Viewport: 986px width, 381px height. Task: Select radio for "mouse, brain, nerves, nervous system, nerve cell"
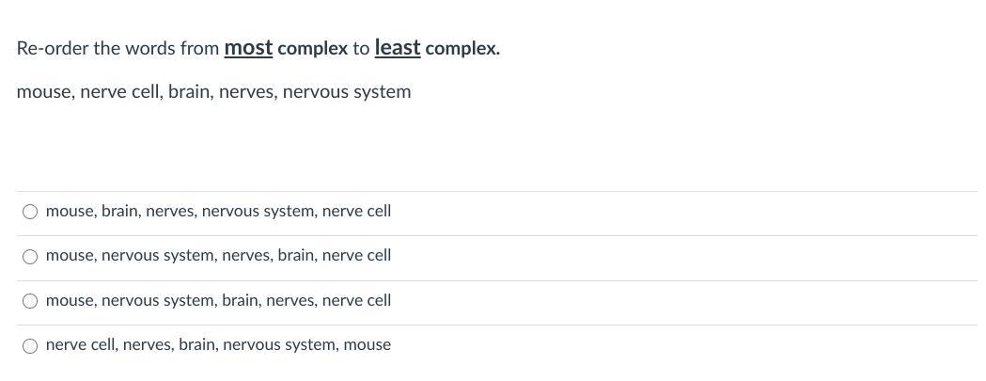(x=30, y=212)
